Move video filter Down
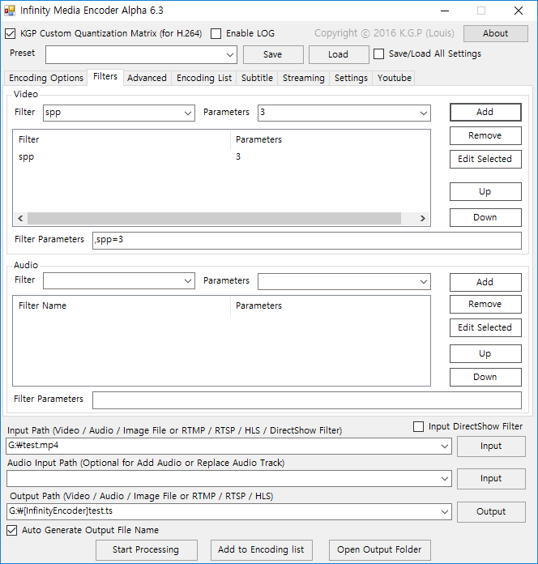This screenshot has height=564, width=538. [x=485, y=217]
